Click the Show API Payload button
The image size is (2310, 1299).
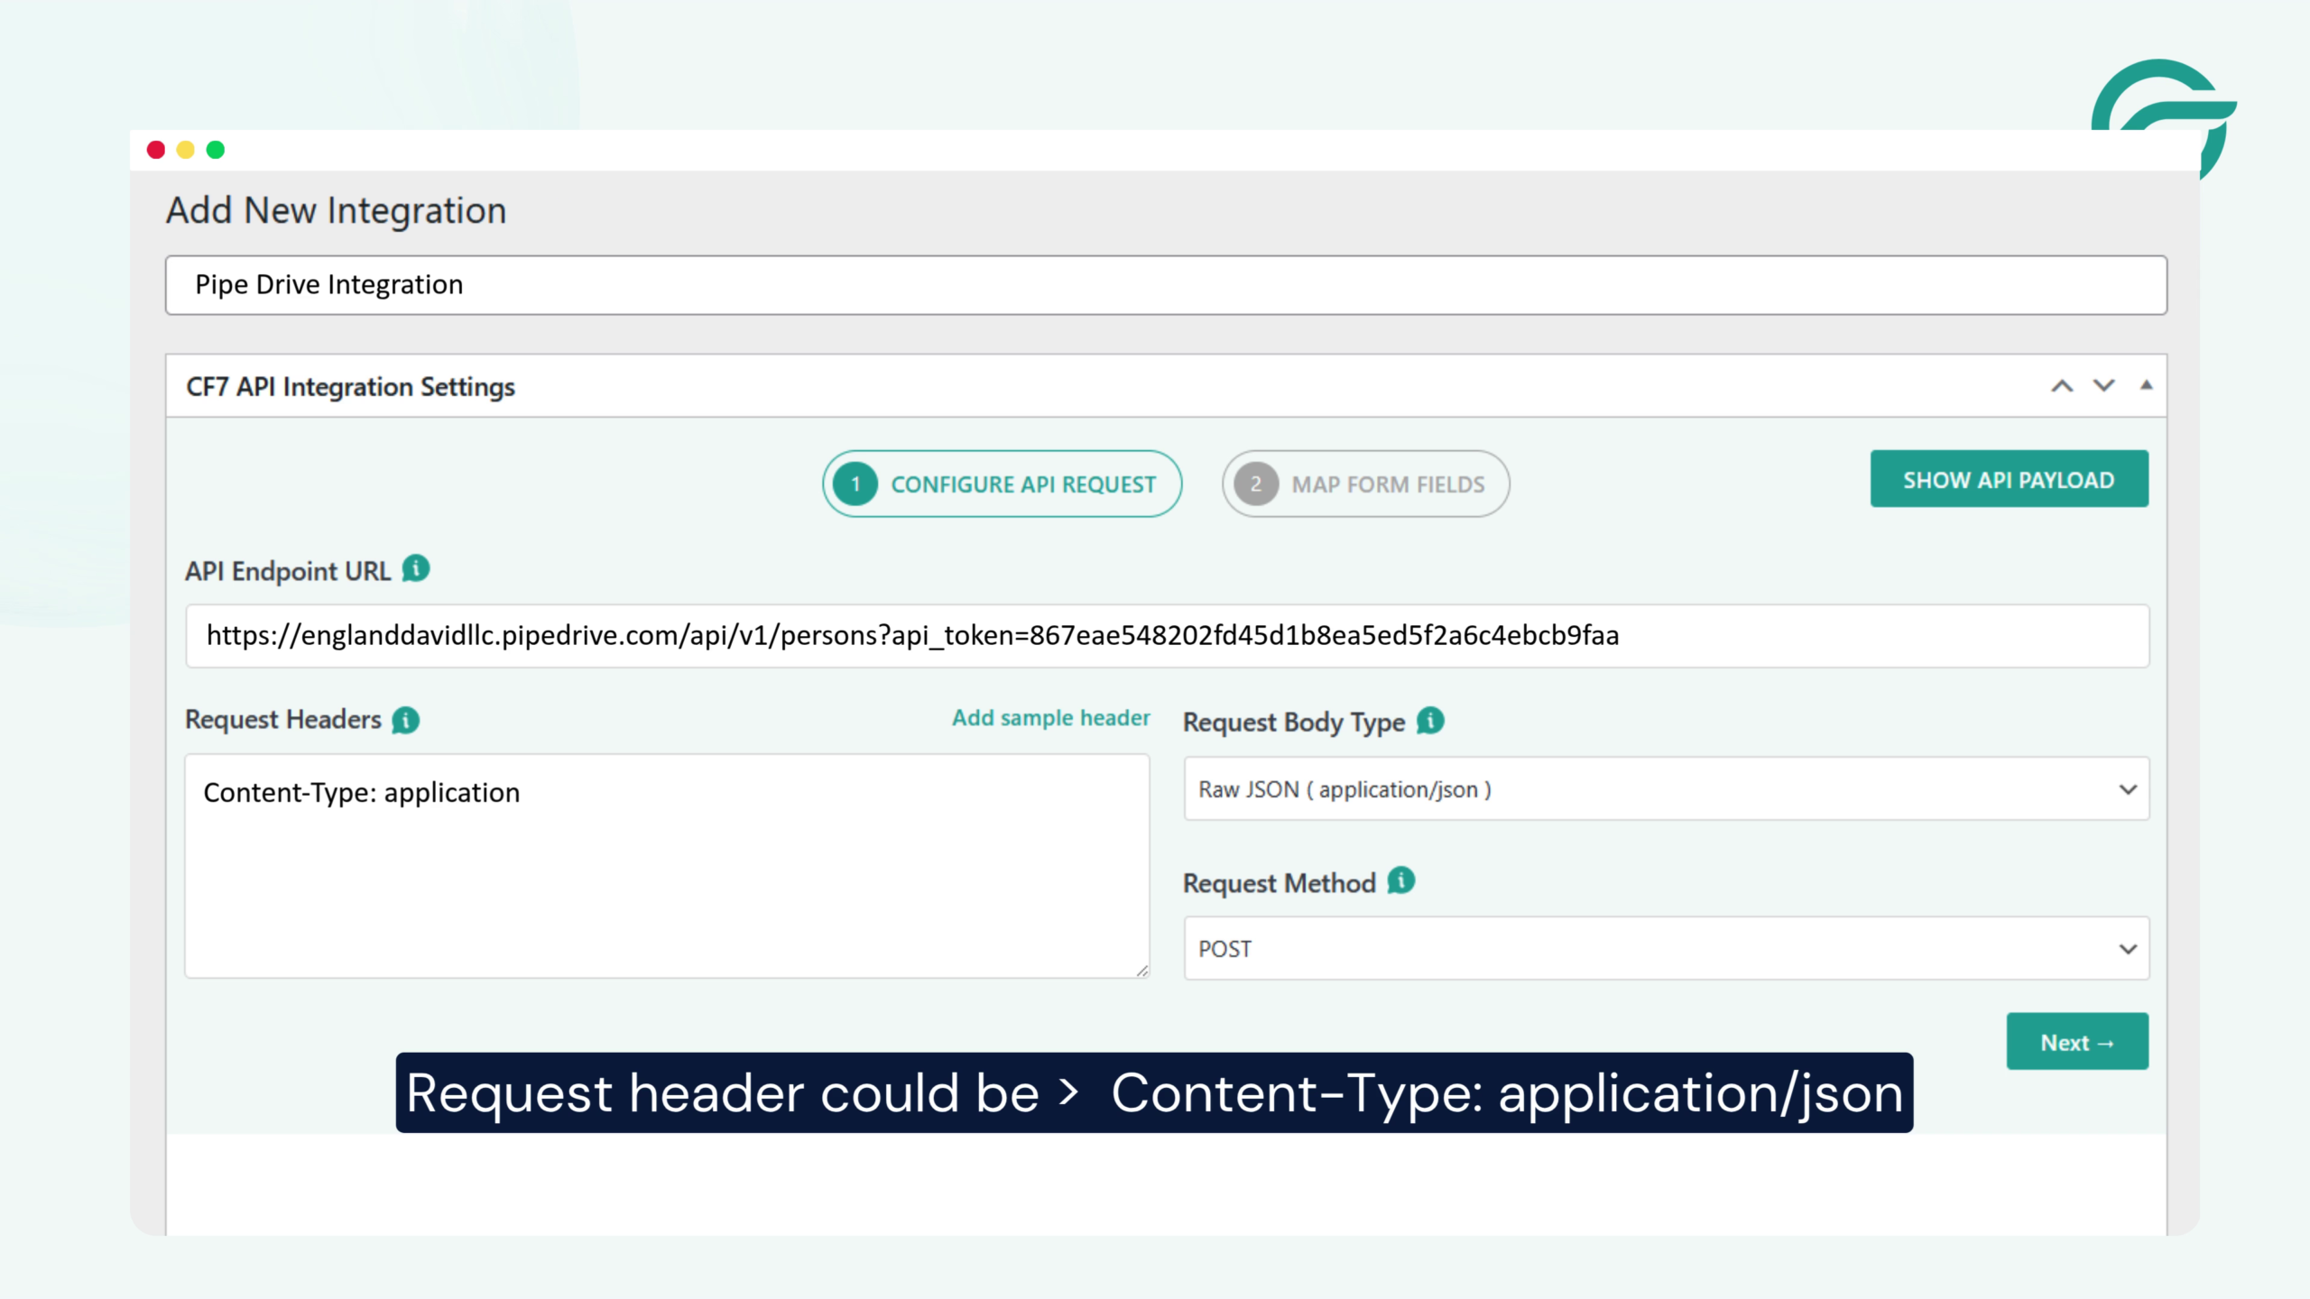(2009, 479)
